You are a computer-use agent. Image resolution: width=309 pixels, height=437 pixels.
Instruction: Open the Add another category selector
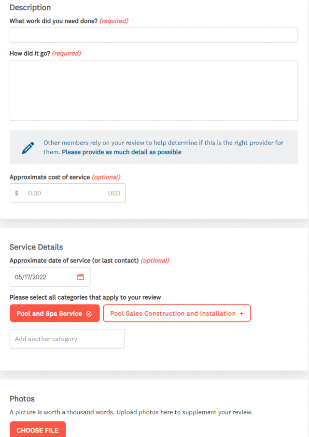tap(67, 338)
